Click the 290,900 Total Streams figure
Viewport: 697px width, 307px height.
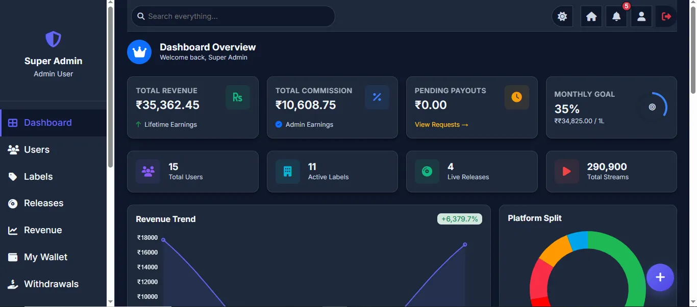607,166
